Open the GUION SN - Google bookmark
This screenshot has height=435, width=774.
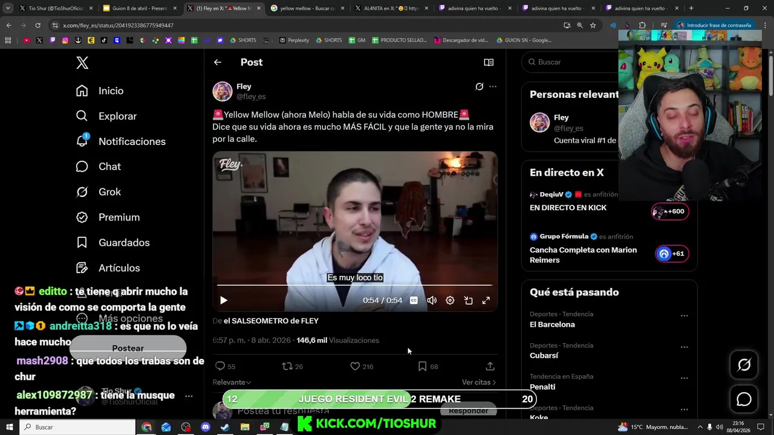[524, 40]
